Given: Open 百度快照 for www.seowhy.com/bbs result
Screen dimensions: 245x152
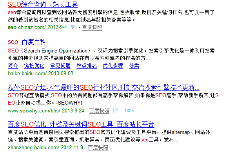Looking at the screenshot, I should 99,110.
